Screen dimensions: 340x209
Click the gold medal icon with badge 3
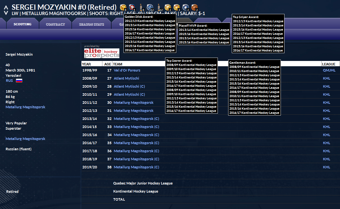176,7
